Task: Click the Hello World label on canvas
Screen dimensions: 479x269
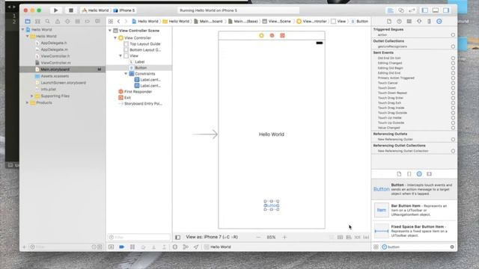Action: [272, 134]
